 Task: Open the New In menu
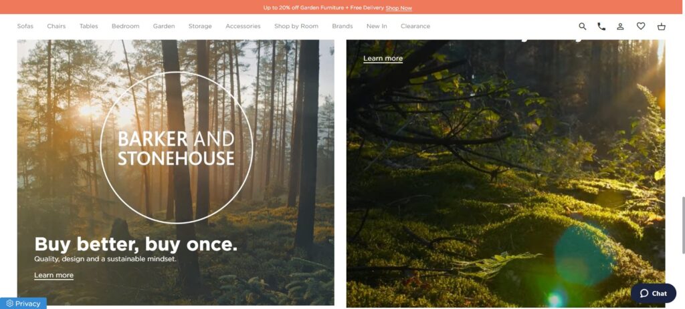point(377,26)
